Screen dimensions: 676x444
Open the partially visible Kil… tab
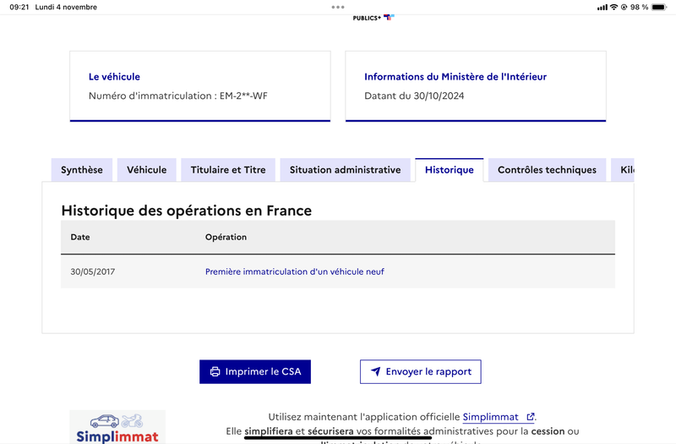[623, 170]
